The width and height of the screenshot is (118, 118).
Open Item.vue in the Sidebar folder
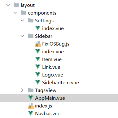[52, 59]
